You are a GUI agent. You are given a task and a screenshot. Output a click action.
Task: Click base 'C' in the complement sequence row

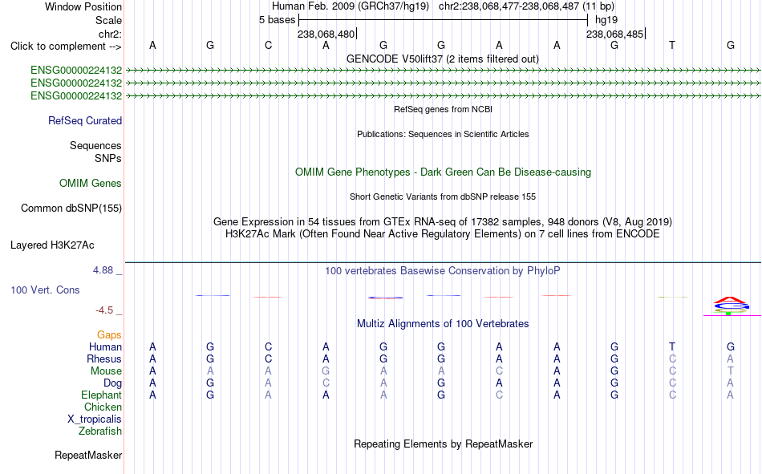click(268, 45)
